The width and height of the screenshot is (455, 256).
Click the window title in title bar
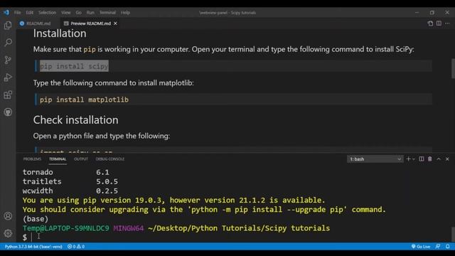(x=227, y=13)
